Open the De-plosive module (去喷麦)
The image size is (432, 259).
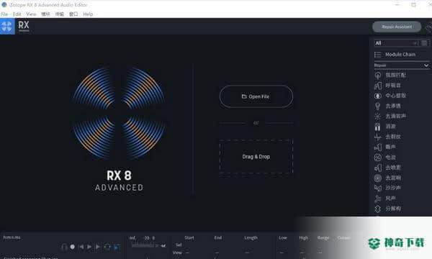pos(387,168)
